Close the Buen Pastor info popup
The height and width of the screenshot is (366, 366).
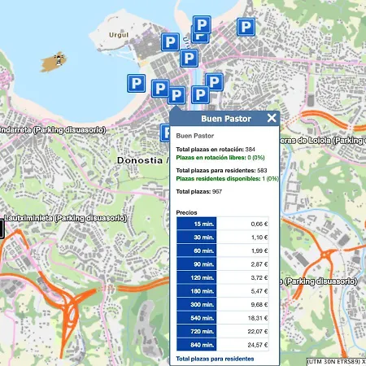click(272, 118)
